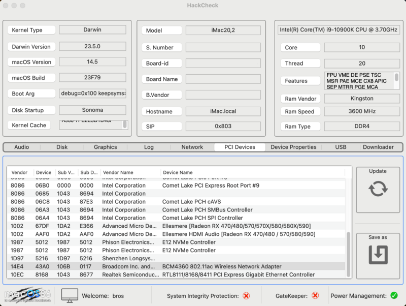Click the System Integrity Protection red cross icon

248,296
